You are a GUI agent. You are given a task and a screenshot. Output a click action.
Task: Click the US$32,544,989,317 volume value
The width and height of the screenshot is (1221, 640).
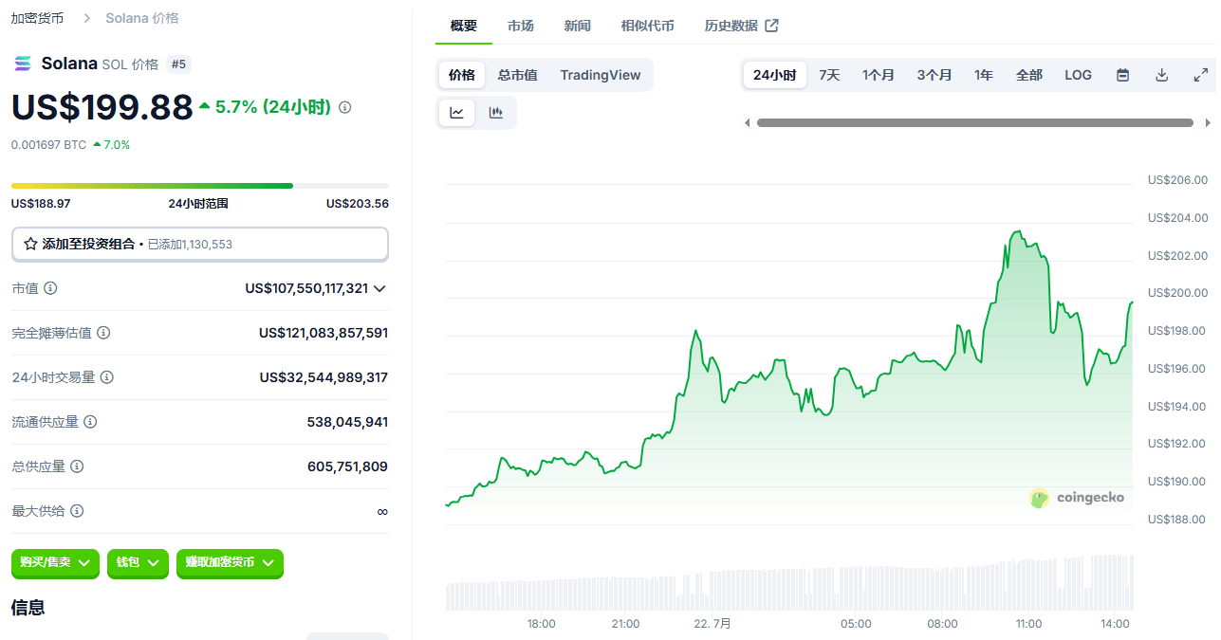324,377
